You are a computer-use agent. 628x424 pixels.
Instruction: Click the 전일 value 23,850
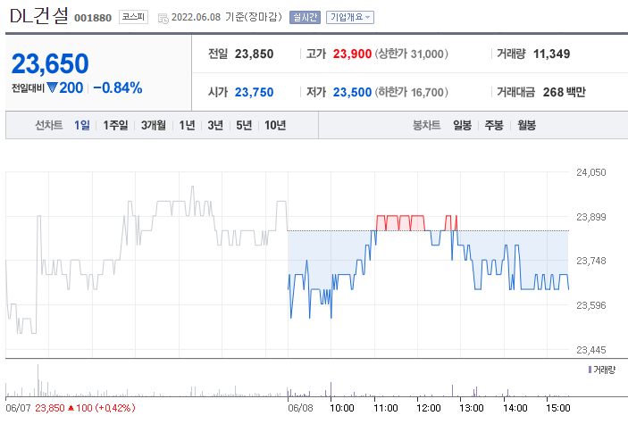pos(254,54)
